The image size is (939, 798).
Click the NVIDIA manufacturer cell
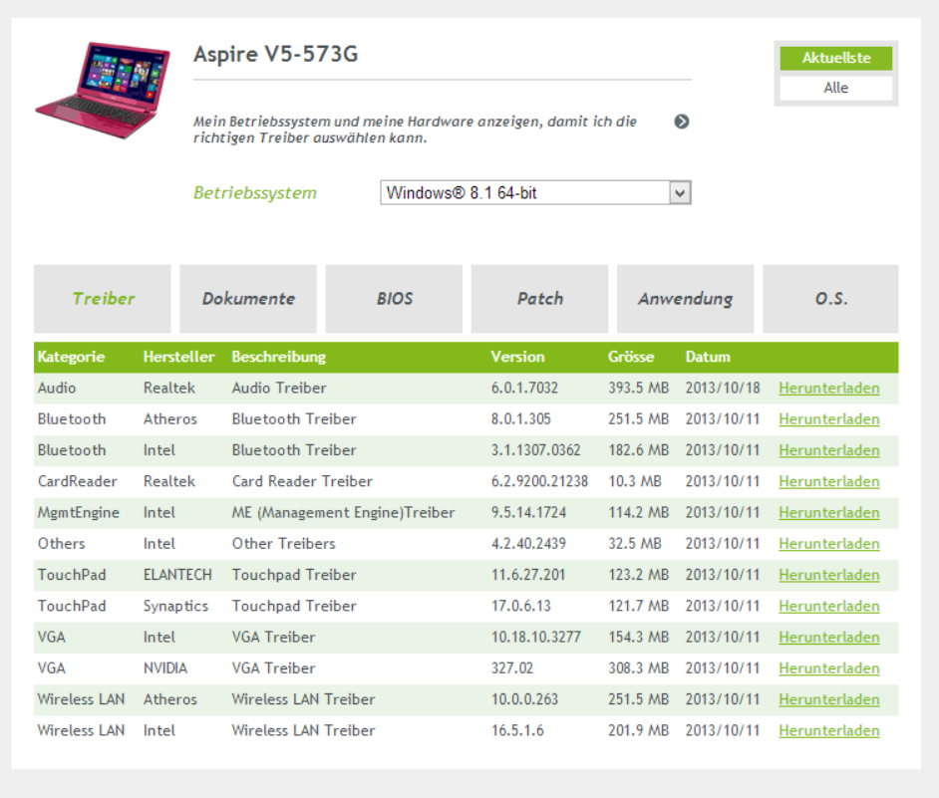pos(165,668)
